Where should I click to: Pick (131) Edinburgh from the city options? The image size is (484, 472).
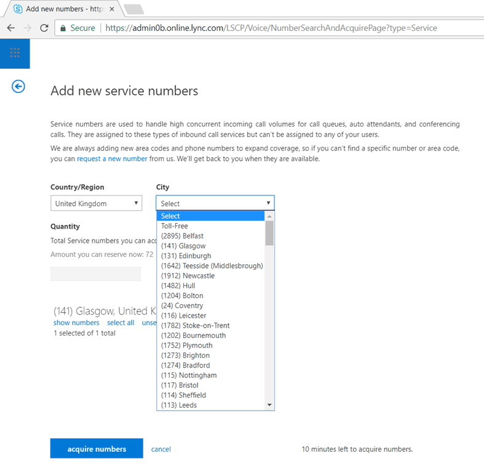tap(186, 256)
